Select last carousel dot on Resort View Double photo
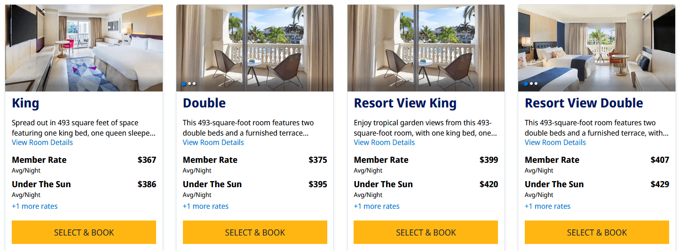 click(x=536, y=84)
